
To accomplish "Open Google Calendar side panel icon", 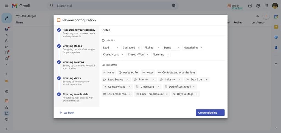I will tap(276, 17).
